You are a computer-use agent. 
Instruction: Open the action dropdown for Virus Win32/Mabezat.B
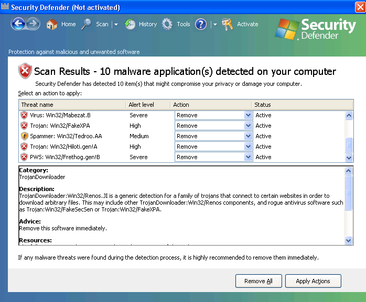[248, 115]
